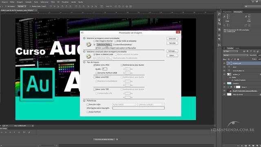Click the source folder icon in dialog section 1
This screenshot has height=147, width=261.
coord(88,45)
